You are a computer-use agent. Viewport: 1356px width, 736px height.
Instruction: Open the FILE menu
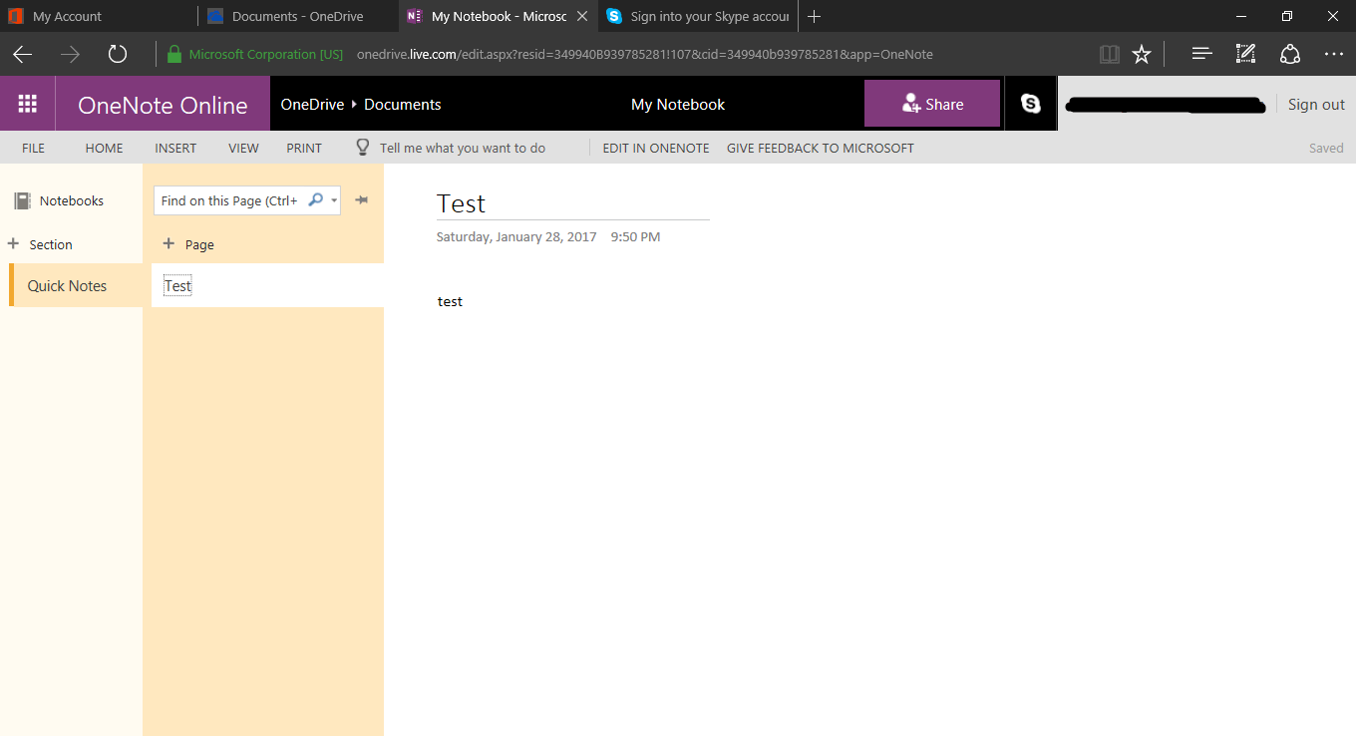point(33,148)
